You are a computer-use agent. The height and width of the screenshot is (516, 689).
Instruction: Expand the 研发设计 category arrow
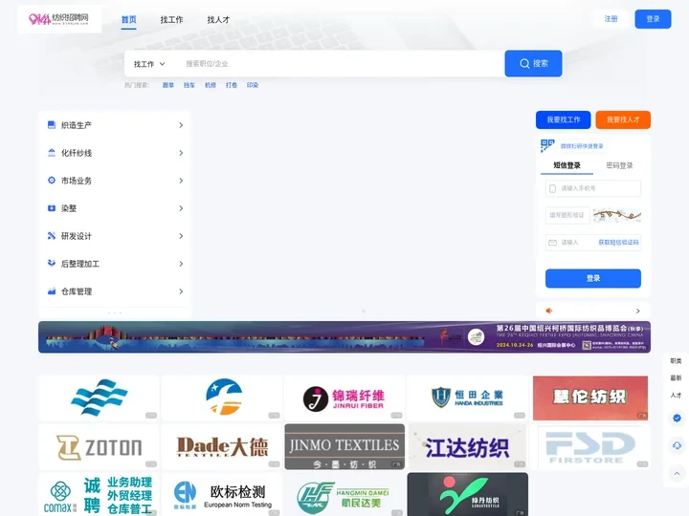(x=181, y=236)
